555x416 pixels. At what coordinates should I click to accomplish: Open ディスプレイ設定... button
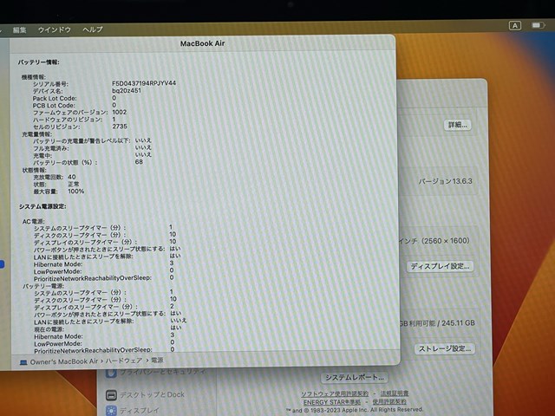click(x=441, y=266)
